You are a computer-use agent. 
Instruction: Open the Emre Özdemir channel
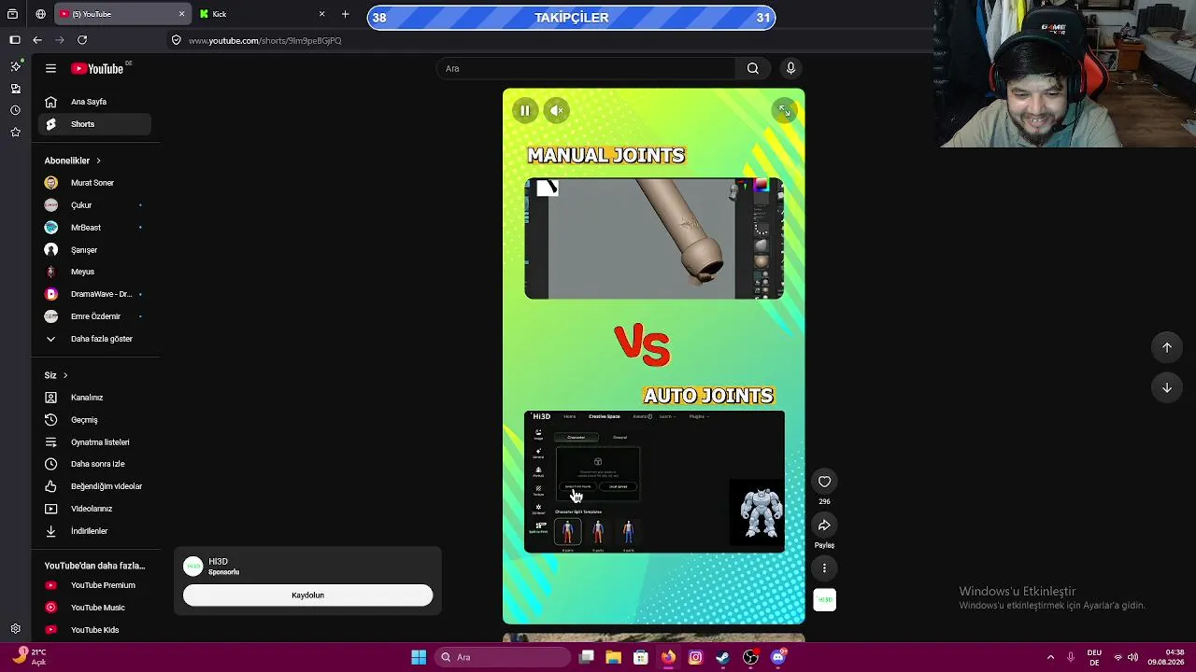click(x=94, y=316)
